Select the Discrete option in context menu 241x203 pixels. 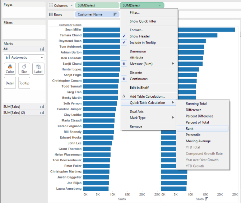tap(136, 73)
